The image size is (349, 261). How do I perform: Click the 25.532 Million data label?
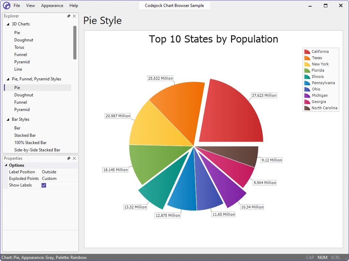point(161,78)
